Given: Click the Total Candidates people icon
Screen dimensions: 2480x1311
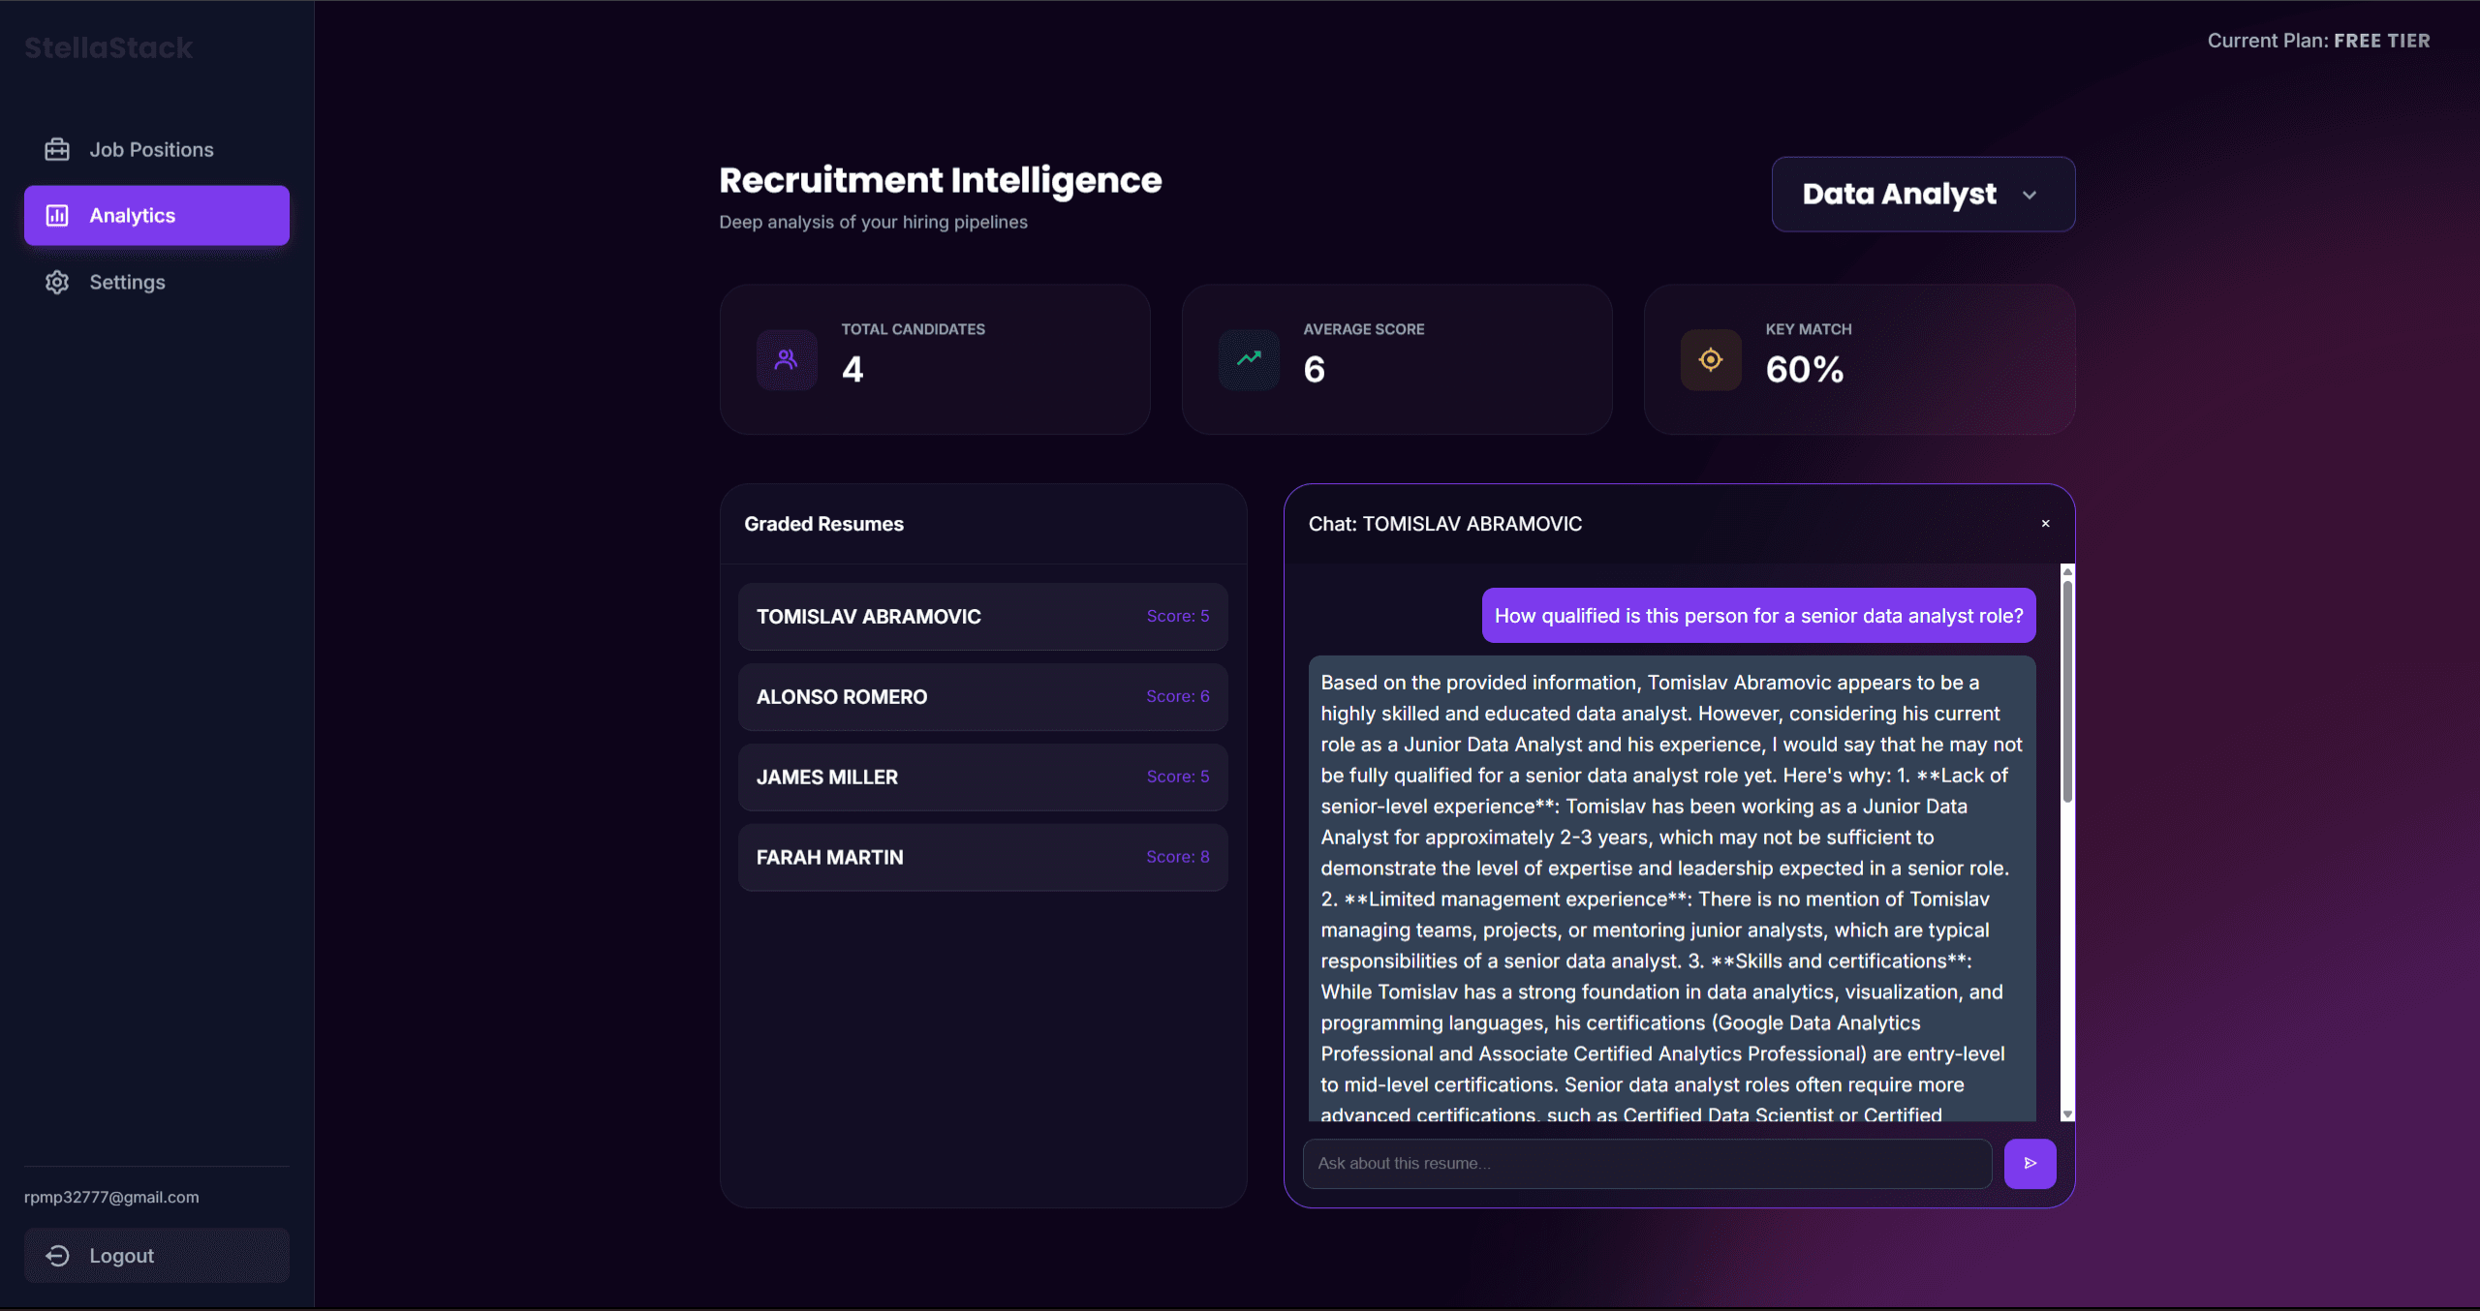Looking at the screenshot, I should coord(786,359).
